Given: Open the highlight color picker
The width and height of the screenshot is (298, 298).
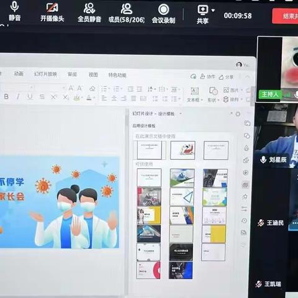Looking at the screenshot, I should click(78, 97).
